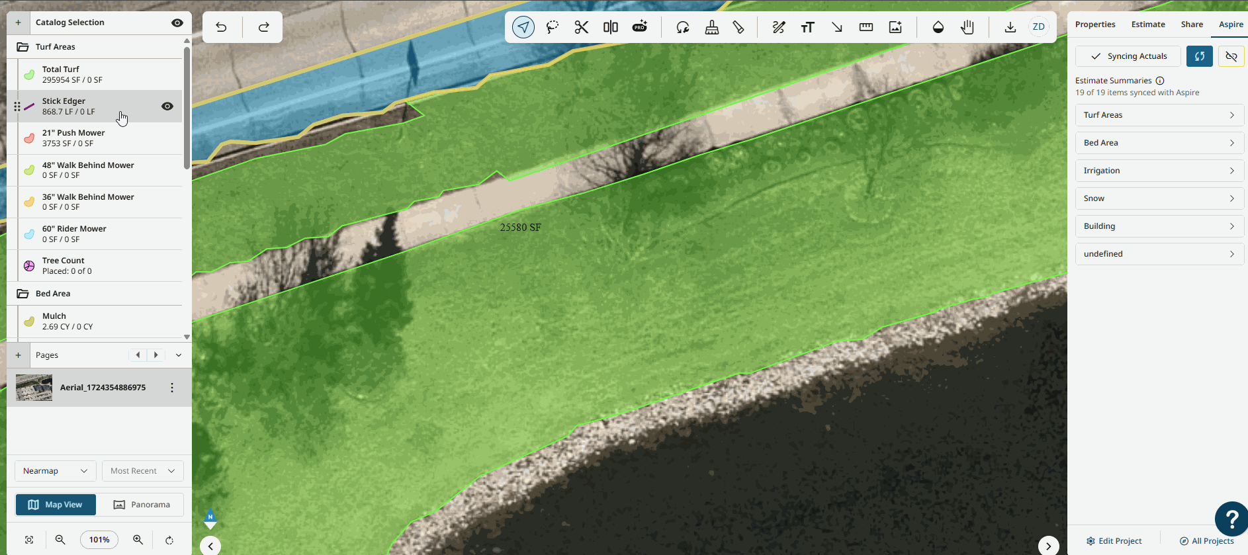Undo the last action
This screenshot has height=555, width=1248.
(x=222, y=27)
